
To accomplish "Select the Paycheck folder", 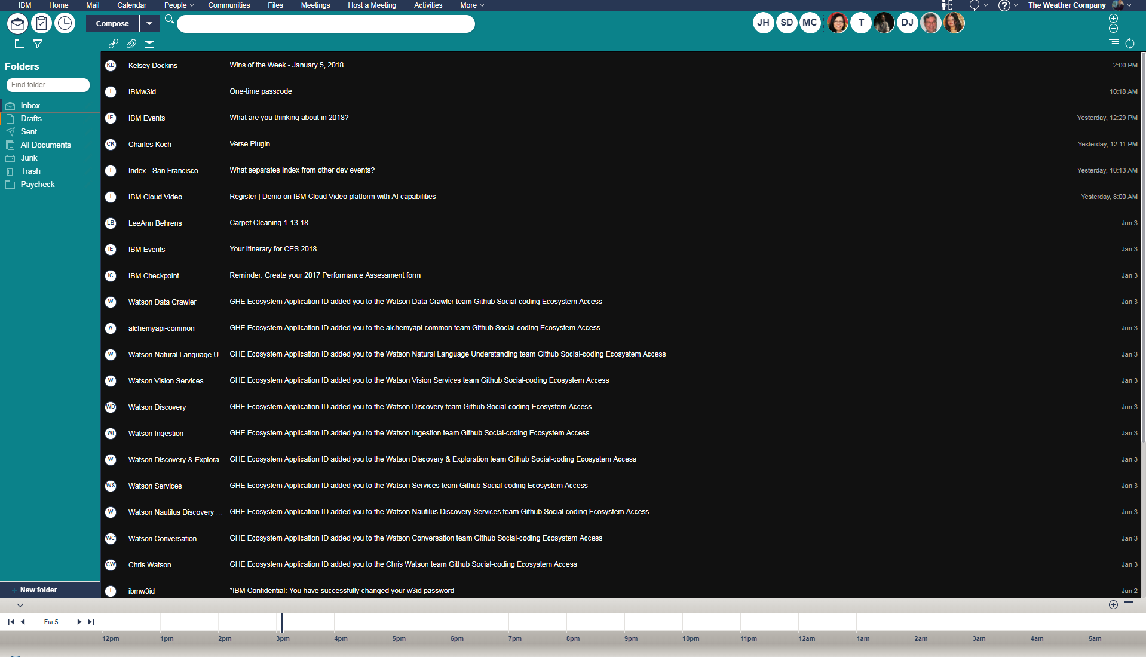I will pos(50,185).
